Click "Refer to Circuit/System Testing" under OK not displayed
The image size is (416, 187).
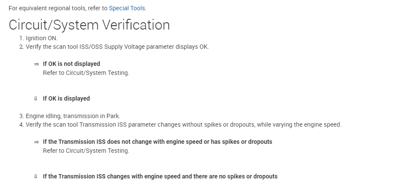click(86, 73)
